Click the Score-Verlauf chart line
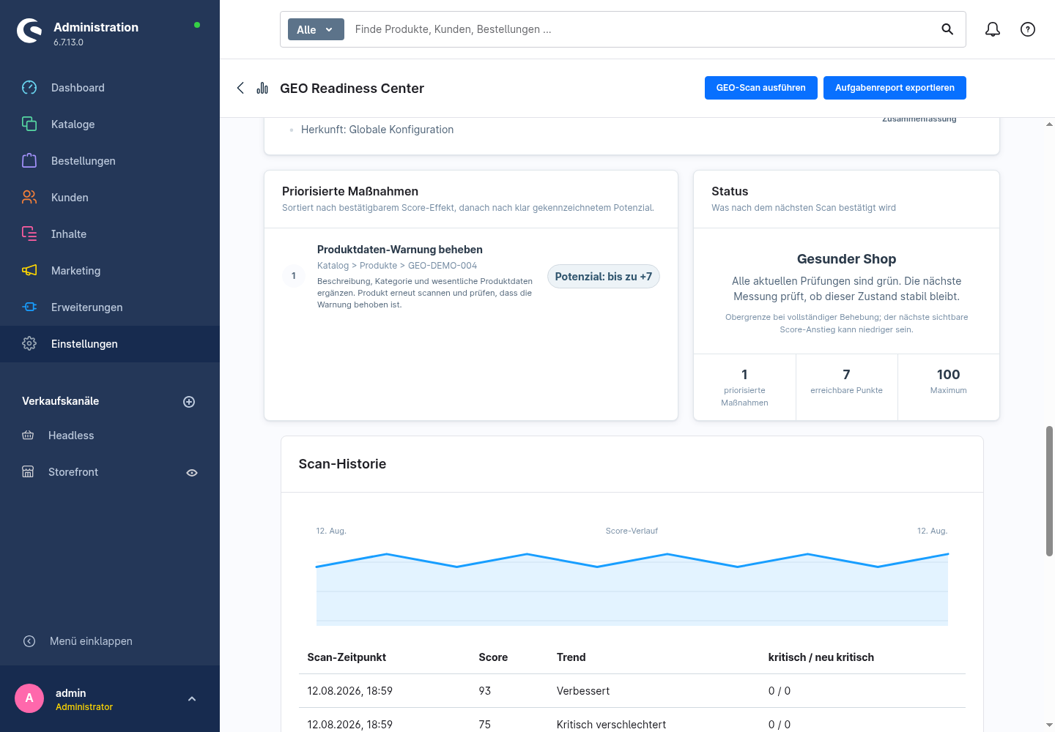 pos(632,562)
